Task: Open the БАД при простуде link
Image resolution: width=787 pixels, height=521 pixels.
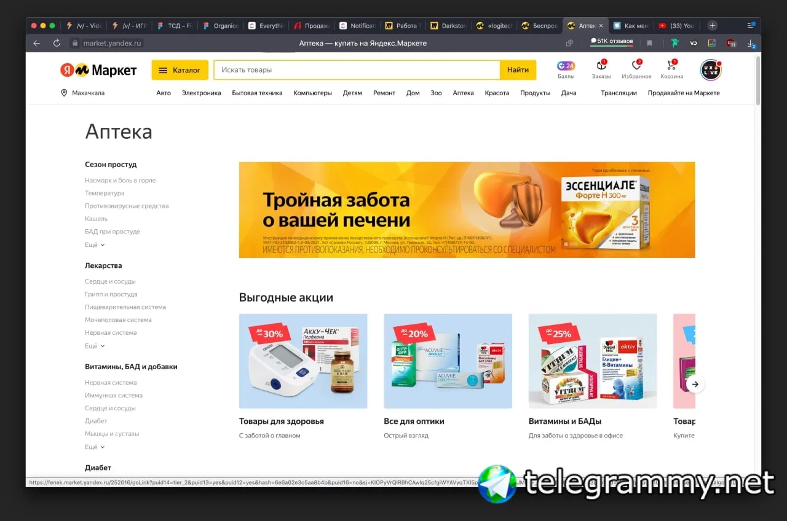Action: click(113, 232)
